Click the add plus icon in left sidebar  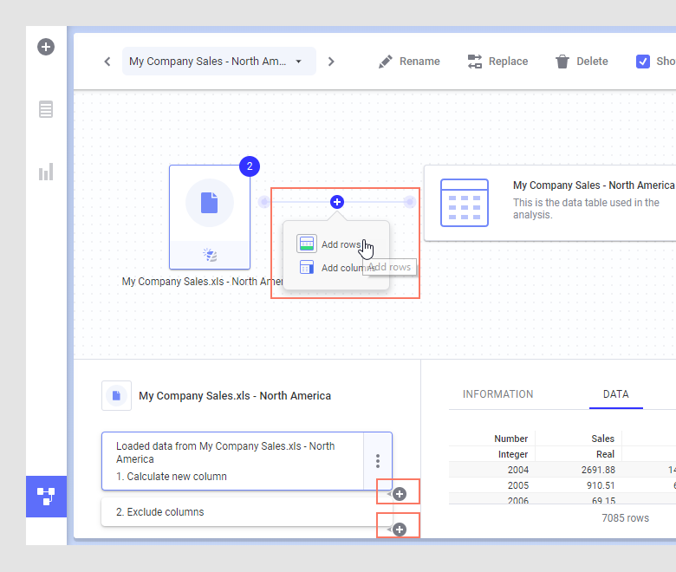46,47
